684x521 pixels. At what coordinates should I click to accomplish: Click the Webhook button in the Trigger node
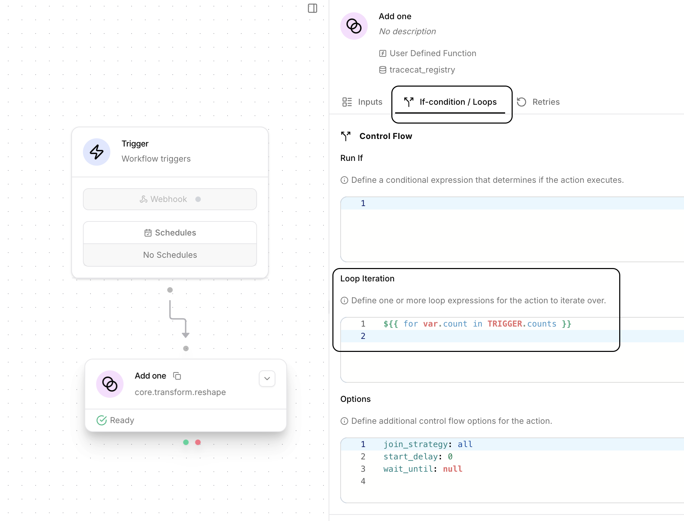pyautogui.click(x=170, y=199)
